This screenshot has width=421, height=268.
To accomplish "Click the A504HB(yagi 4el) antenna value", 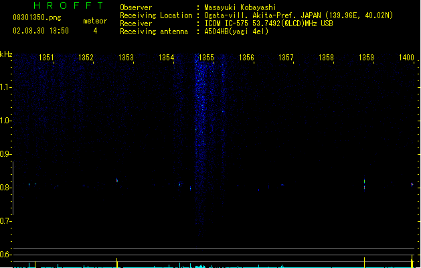I will click(x=236, y=31).
